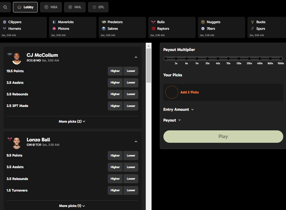Click the 76ers team logo
The width and height of the screenshot is (286, 210).
(x=203, y=28)
